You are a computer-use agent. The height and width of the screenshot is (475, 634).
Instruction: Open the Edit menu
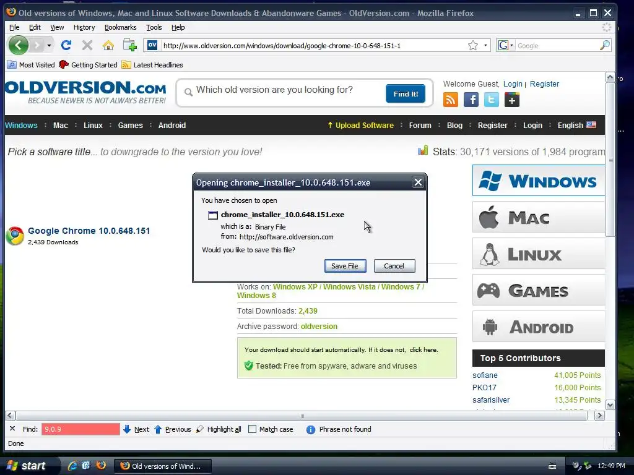(35, 27)
